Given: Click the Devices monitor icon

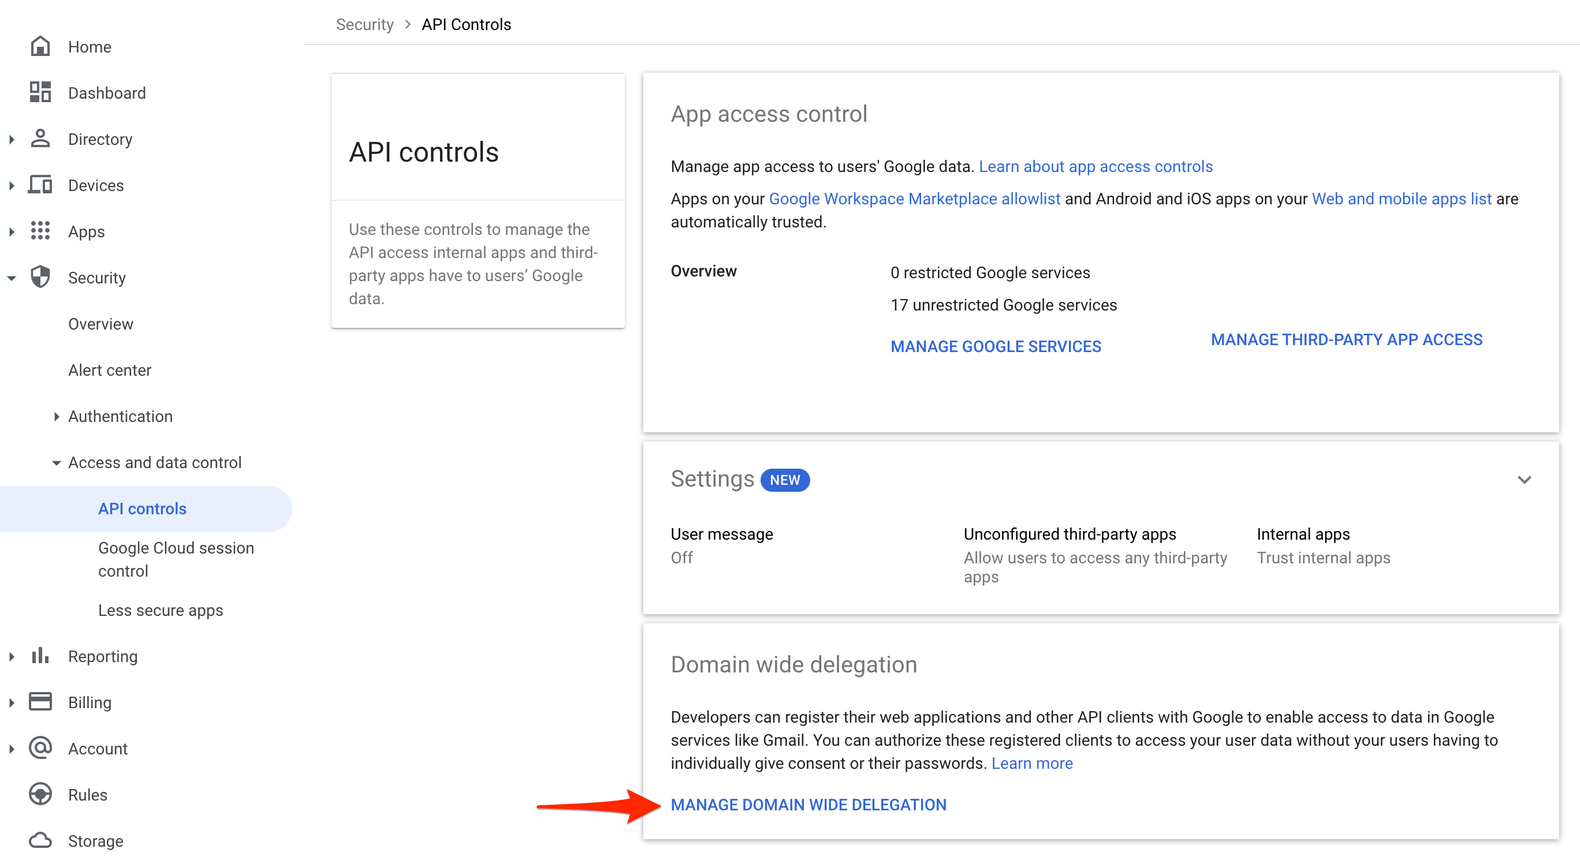Looking at the screenshot, I should click(x=40, y=185).
